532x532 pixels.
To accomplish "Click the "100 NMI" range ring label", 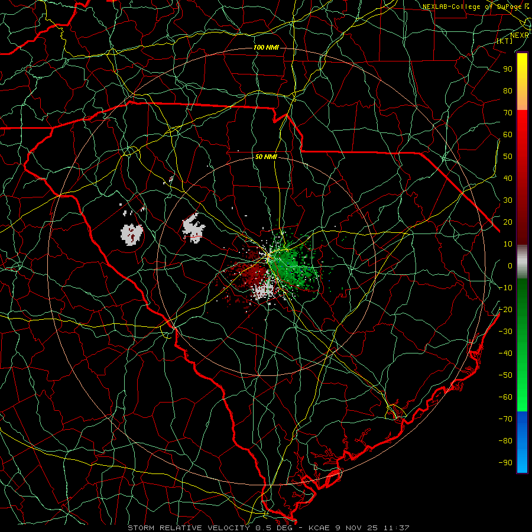I will [266, 47].
